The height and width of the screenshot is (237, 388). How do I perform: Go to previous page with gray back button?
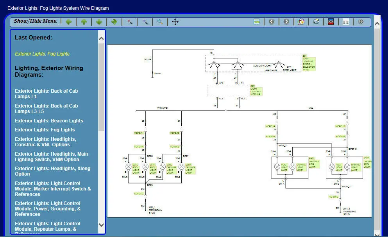(x=271, y=22)
